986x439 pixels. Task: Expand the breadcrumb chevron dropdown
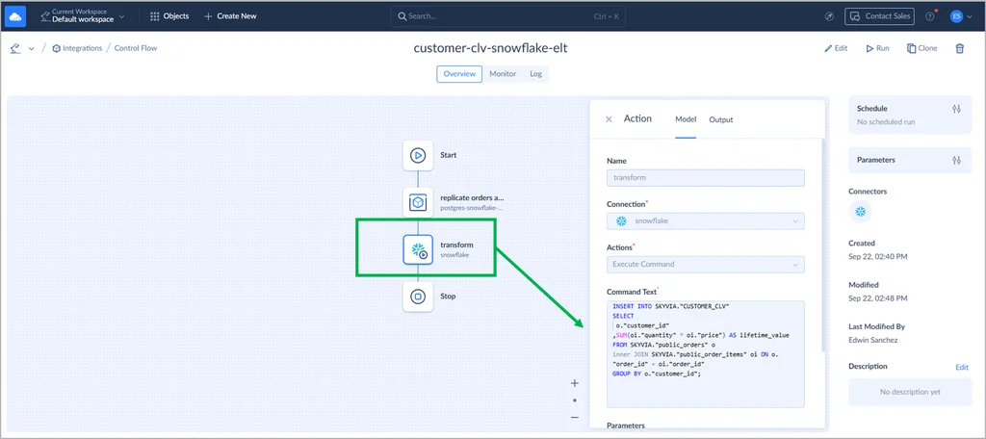tap(32, 48)
